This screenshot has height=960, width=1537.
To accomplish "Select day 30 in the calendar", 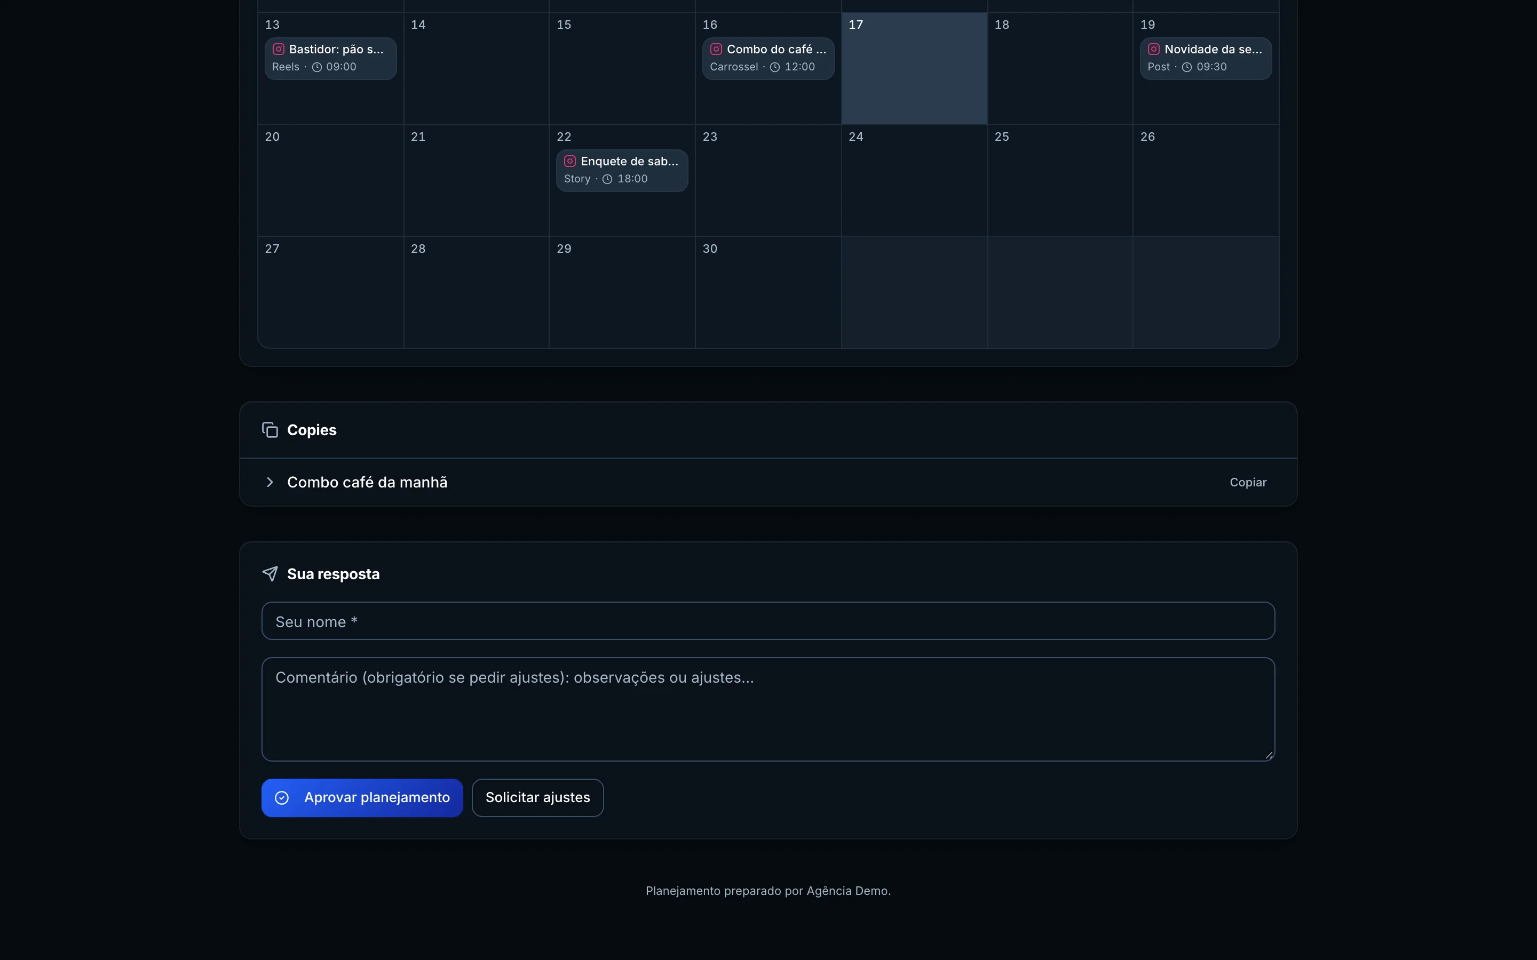I will tap(768, 292).
